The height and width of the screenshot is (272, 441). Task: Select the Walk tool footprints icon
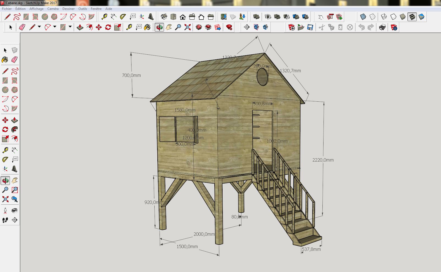point(5,220)
